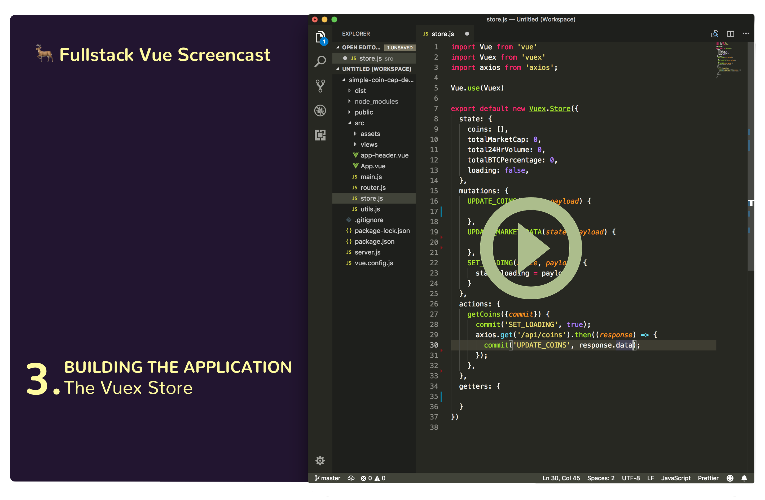Click the master branch status item
765x500 pixels.
328,478
